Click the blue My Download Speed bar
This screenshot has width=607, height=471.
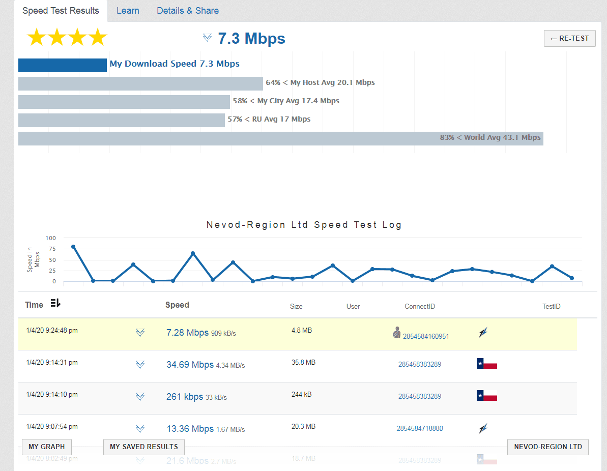pyautogui.click(x=62, y=65)
